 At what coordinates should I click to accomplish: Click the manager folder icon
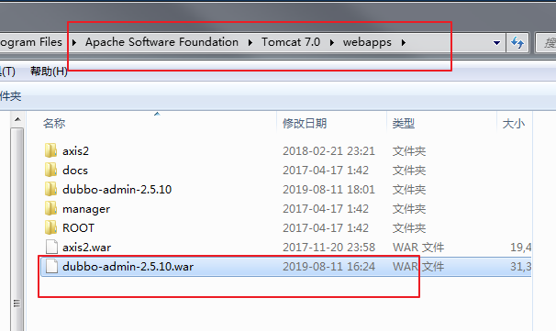[50, 208]
